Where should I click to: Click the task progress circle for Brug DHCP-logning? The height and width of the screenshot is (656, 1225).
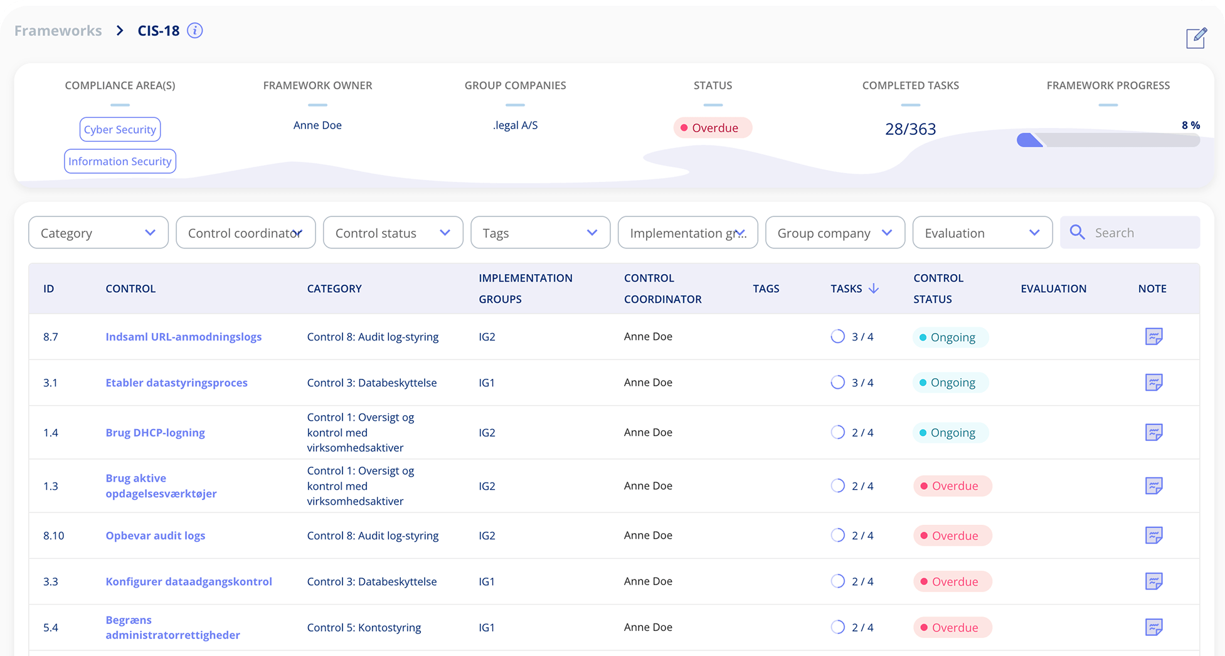coord(837,432)
